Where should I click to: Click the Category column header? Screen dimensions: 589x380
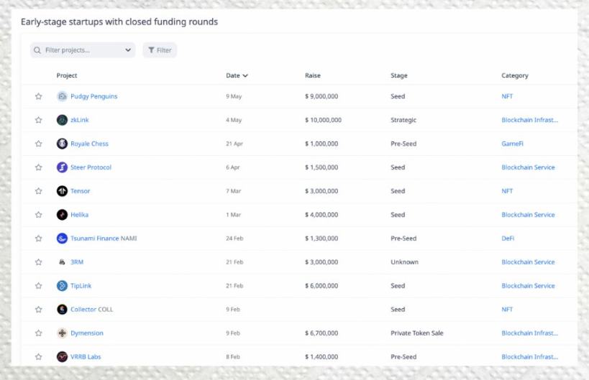coord(515,75)
